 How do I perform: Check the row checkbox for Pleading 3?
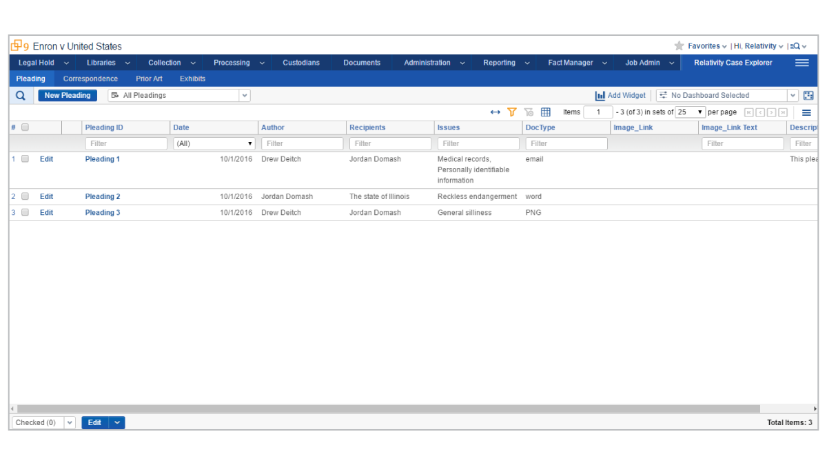coord(25,211)
